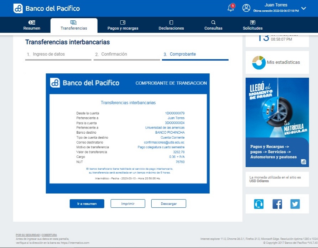Open the Facebook social icon
The image size is (318, 248).
pos(277,204)
